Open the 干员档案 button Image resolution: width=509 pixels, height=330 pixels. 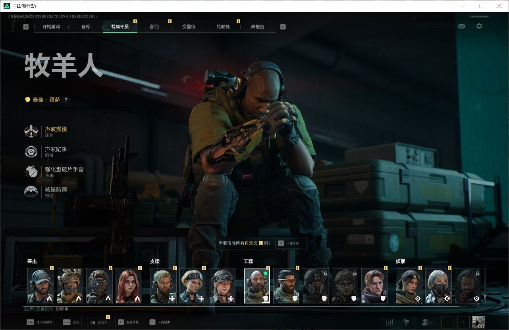point(160,322)
